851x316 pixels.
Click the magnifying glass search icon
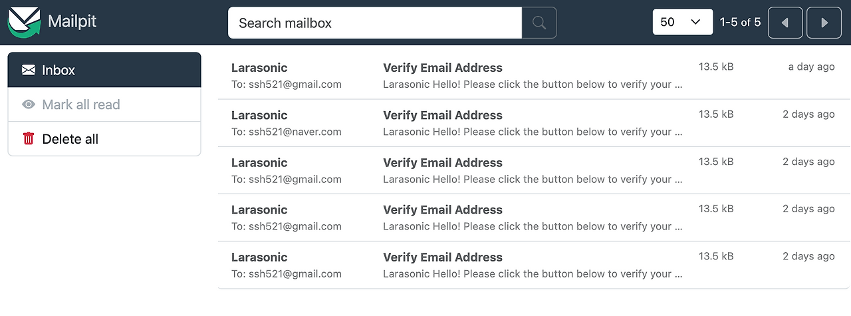point(539,23)
